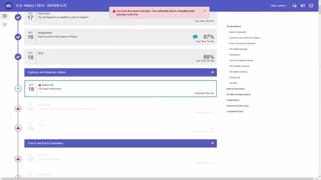Dismiss the overdue activities alert
The height and width of the screenshot is (180, 321).
click(205, 11)
